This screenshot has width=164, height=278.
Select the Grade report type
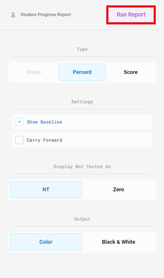(34, 72)
